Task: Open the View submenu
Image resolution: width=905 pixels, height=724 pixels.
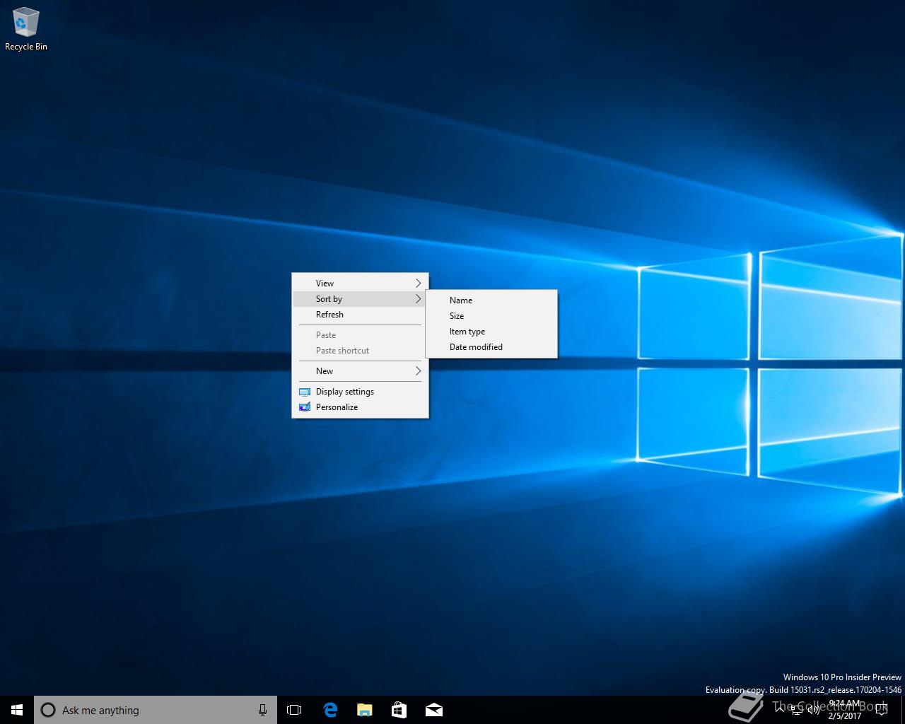Action: coord(360,283)
